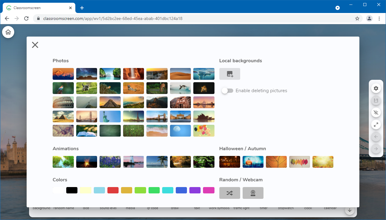Open the settings gear in side toolbar
The image size is (386, 220).
pyautogui.click(x=376, y=88)
